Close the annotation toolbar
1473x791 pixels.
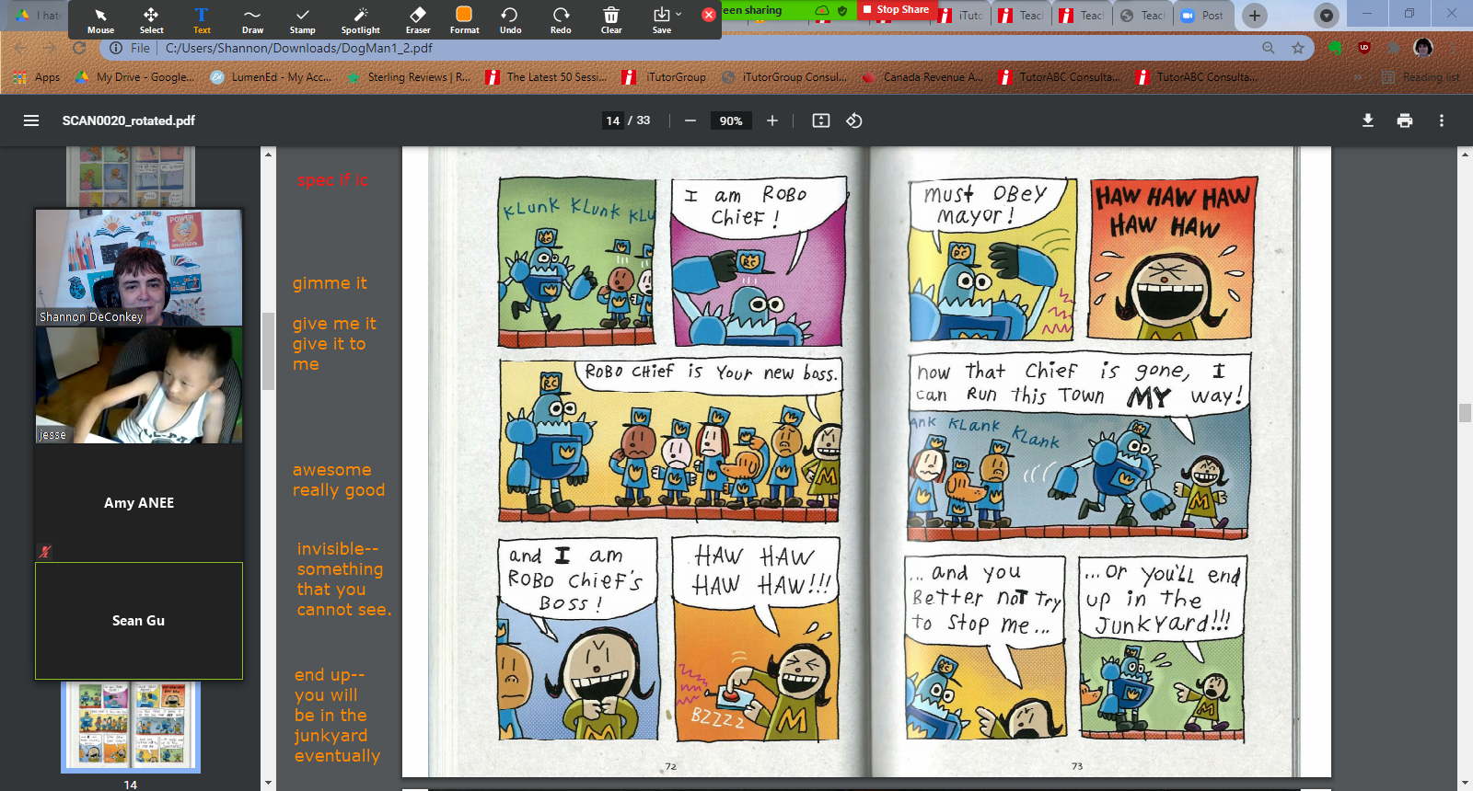click(x=708, y=15)
